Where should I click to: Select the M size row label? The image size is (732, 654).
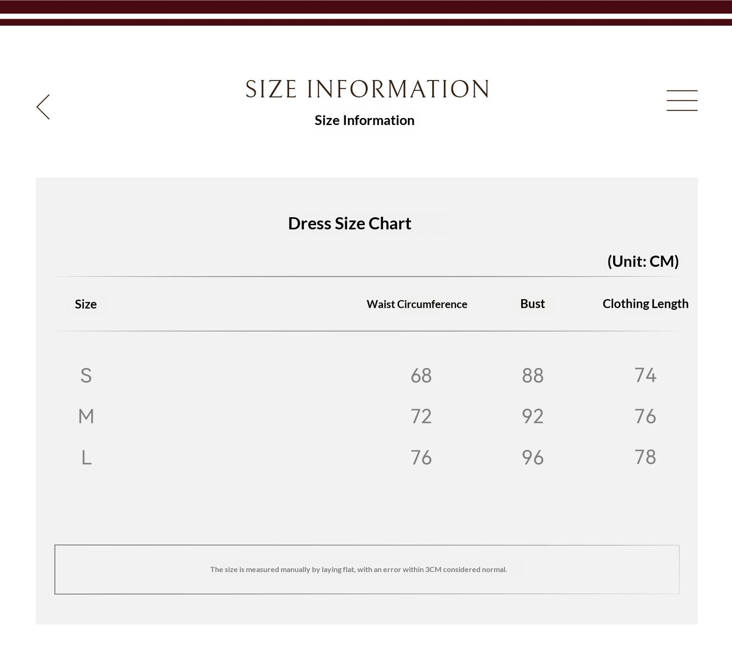86,417
